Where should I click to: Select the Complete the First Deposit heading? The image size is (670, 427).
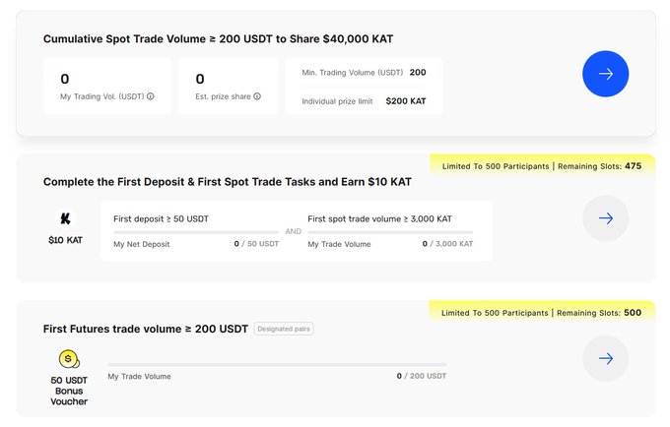227,182
